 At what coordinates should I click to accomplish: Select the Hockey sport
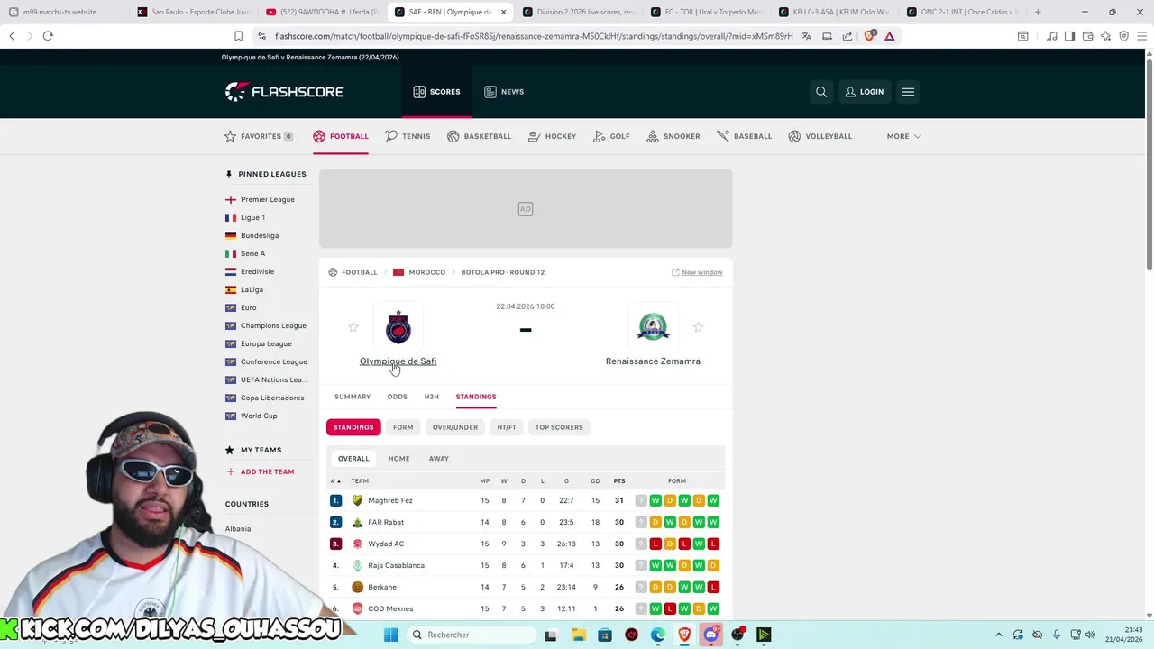click(x=552, y=136)
